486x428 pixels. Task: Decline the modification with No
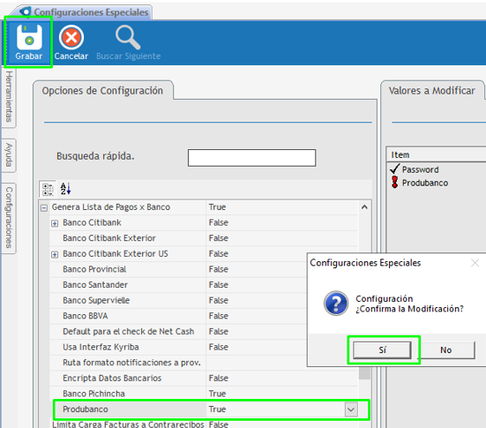click(446, 350)
